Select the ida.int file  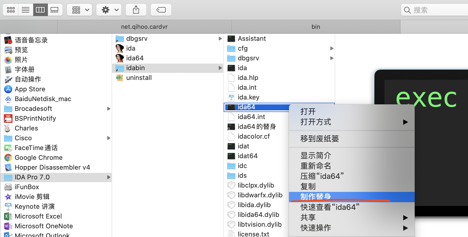(x=279, y=88)
